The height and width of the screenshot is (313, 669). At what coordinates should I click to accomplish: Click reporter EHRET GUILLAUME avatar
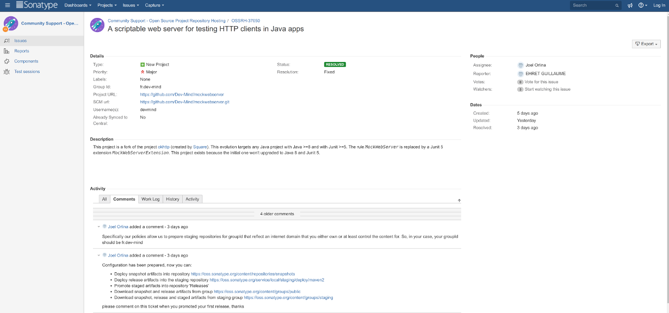521,73
